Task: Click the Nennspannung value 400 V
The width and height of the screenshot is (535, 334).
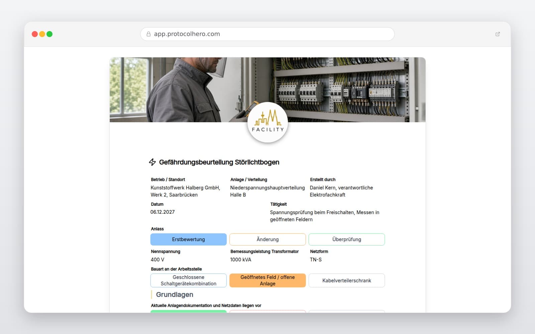Action: click(157, 260)
